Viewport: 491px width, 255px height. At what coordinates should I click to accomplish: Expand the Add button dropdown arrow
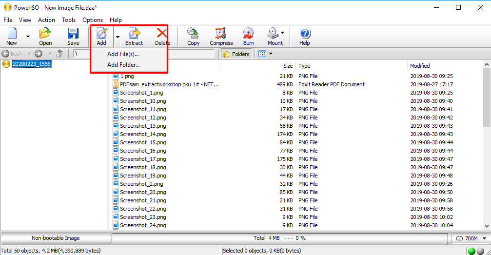(118, 37)
